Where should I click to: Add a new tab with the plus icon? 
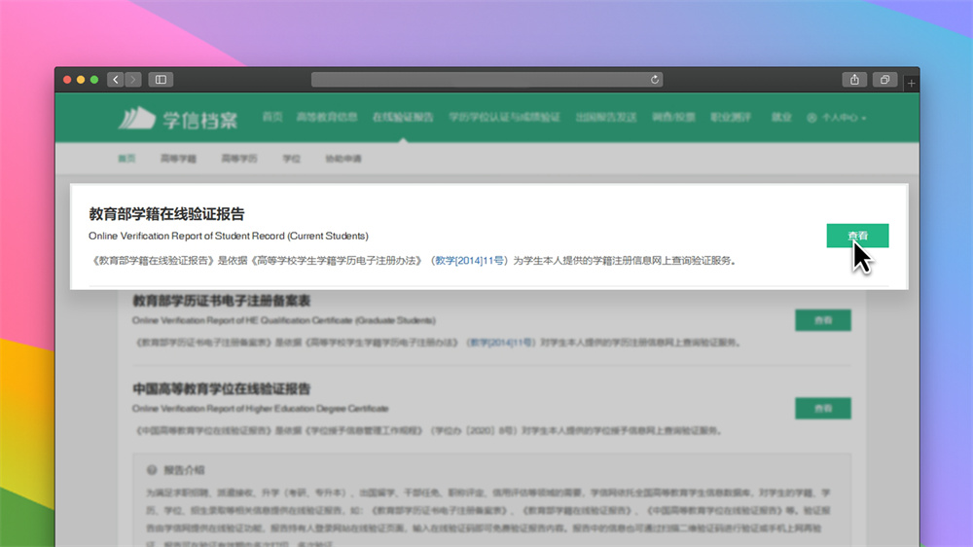point(911,85)
